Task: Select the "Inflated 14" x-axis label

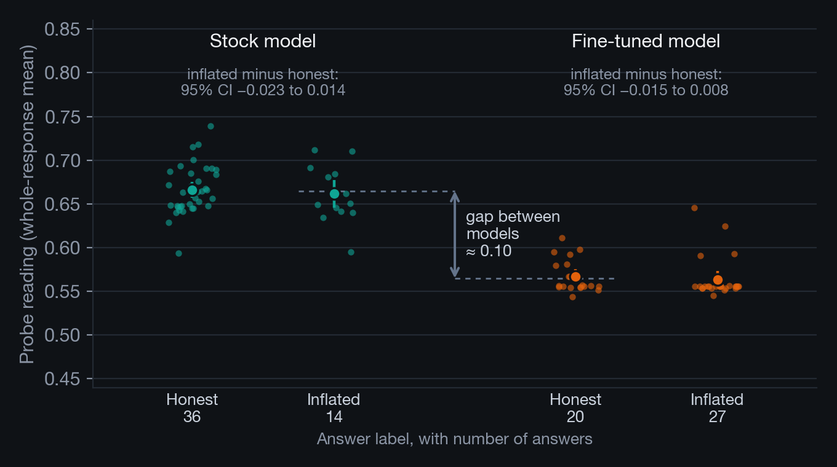Action: (x=334, y=408)
